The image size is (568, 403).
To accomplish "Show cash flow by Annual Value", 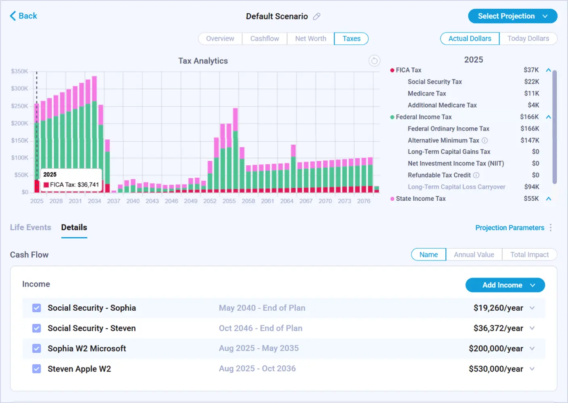I will point(474,255).
